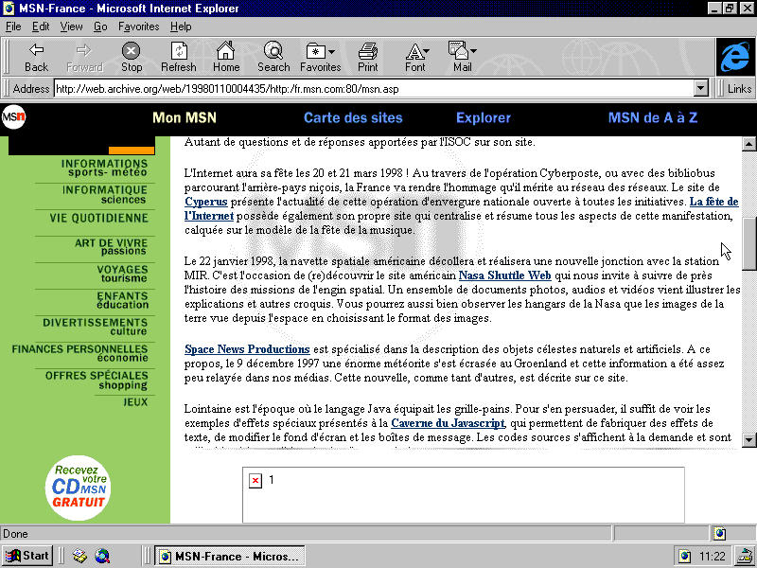
Task: Open Carte des sites header link
Action: click(x=353, y=117)
